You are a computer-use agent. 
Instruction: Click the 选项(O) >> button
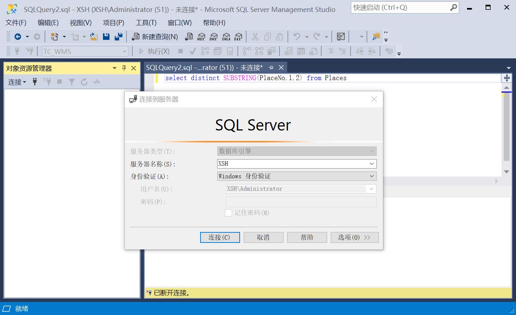[x=355, y=237]
